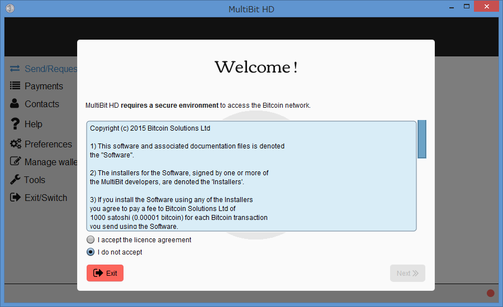Image resolution: width=503 pixels, height=307 pixels.
Task: Click the 'Welcome!' heading
Action: tap(256, 67)
